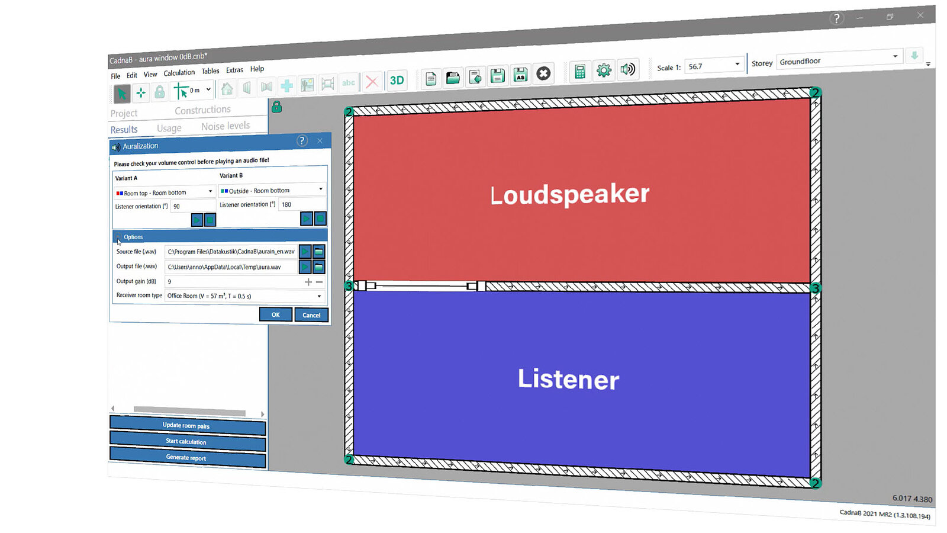Open the calculator icon in the toolbar

click(580, 72)
